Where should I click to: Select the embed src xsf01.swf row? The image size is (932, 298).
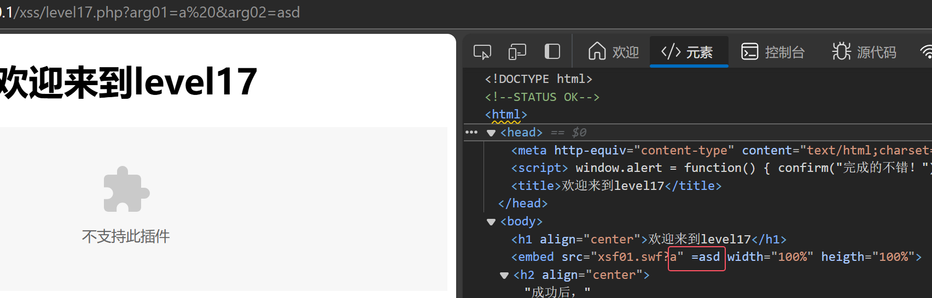717,257
